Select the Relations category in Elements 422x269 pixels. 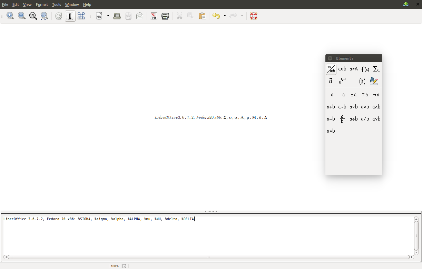(342, 69)
